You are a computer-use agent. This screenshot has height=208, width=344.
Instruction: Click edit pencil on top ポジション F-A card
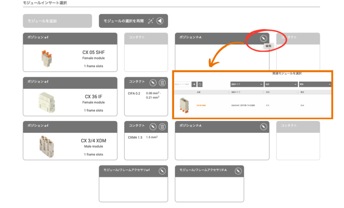263,38
